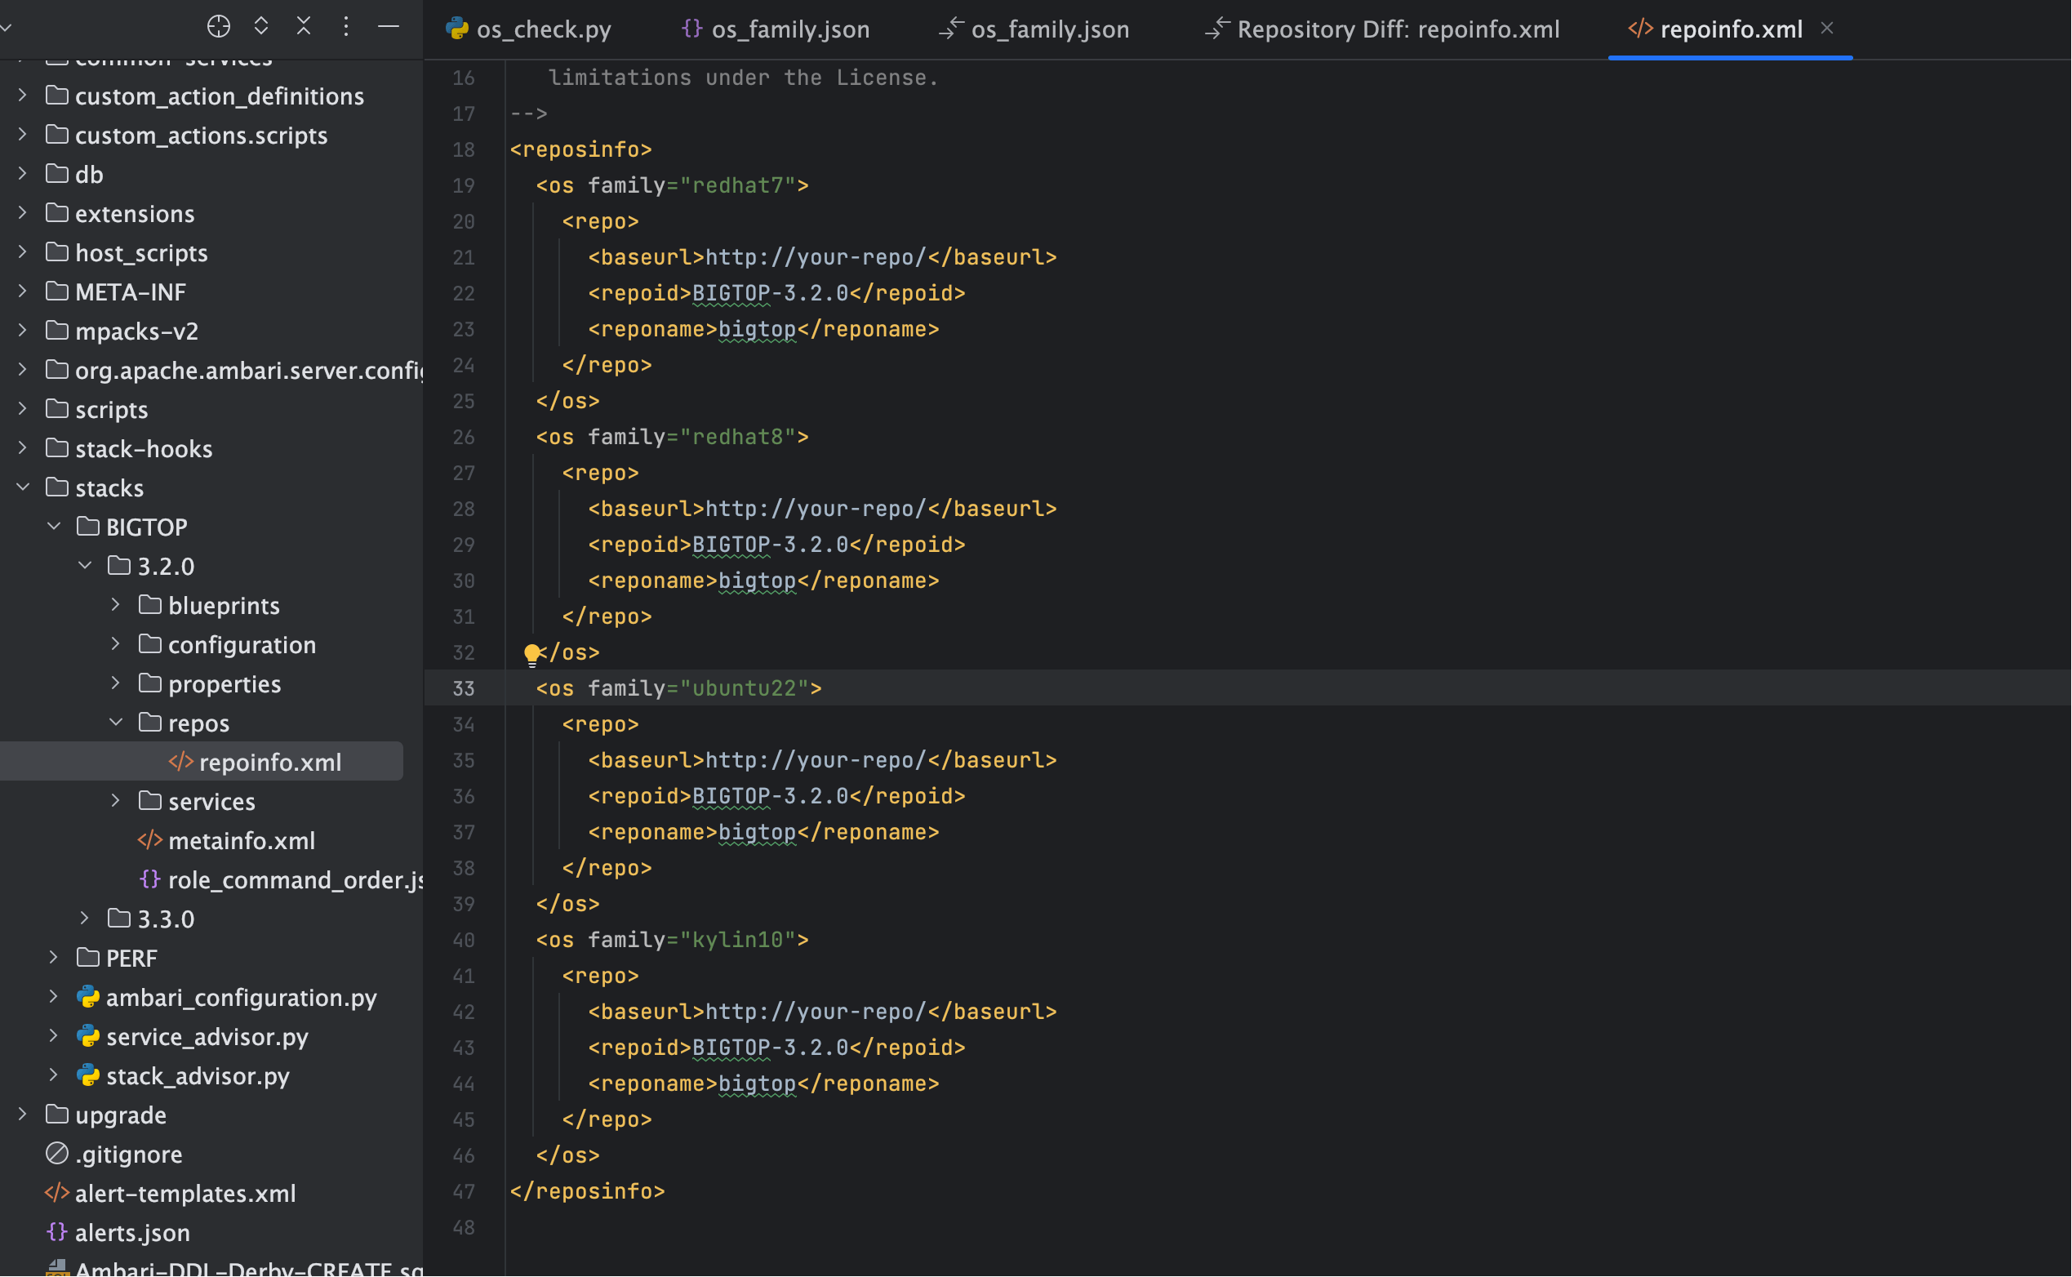Image resolution: width=2072 pixels, height=1277 pixels.
Task: Open the project panel options menu (three dots)
Action: click(346, 27)
